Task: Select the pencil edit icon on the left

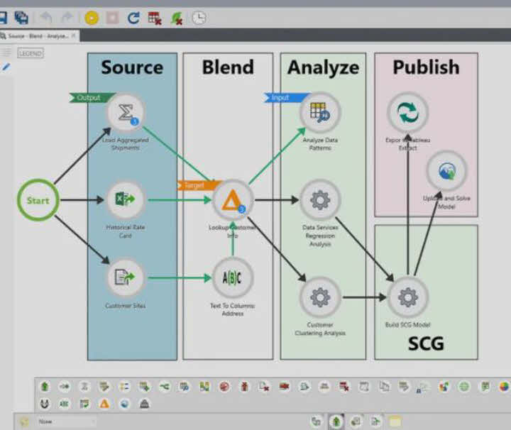Action: click(x=6, y=67)
